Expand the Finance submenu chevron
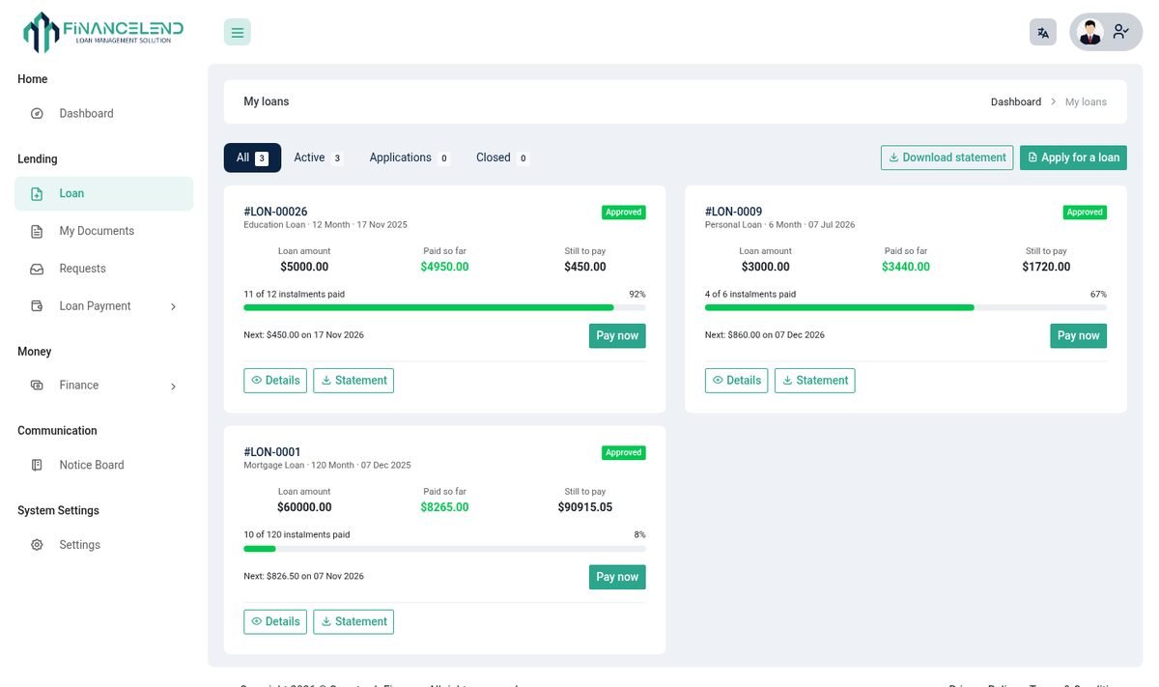 (174, 386)
